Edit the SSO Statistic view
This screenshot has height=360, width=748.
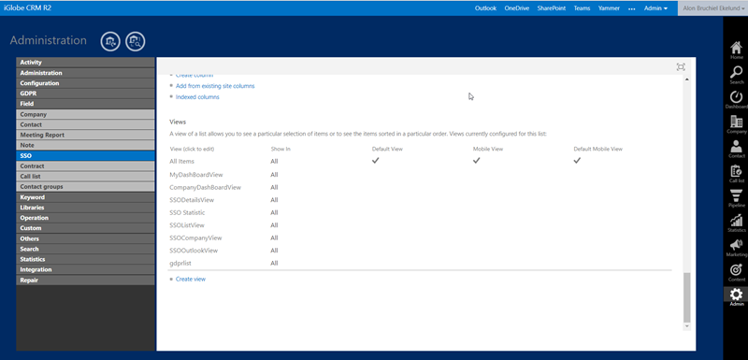[x=187, y=212]
